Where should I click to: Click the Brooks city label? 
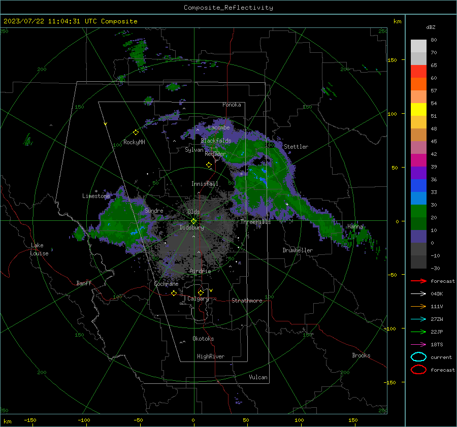point(361,355)
